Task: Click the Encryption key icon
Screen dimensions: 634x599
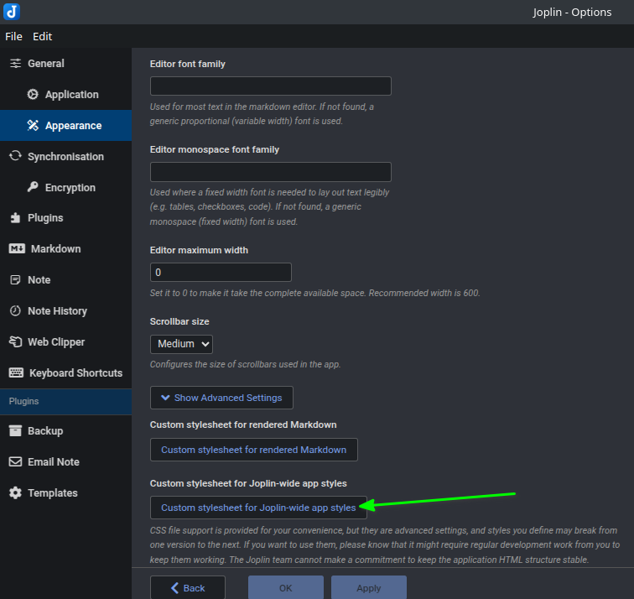Action: [33, 187]
